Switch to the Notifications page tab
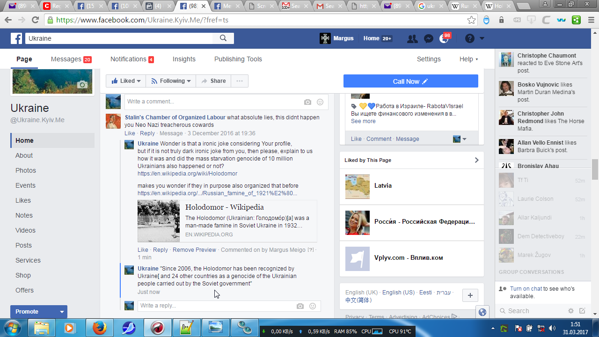 tap(132, 59)
